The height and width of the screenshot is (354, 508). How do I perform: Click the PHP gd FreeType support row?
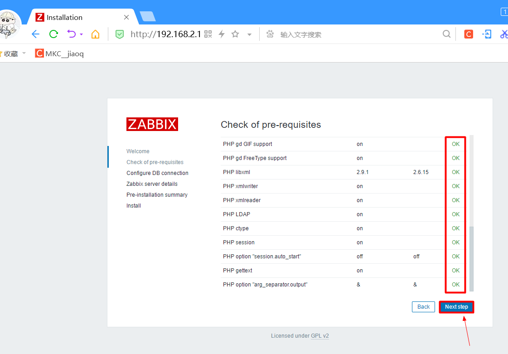pos(344,158)
